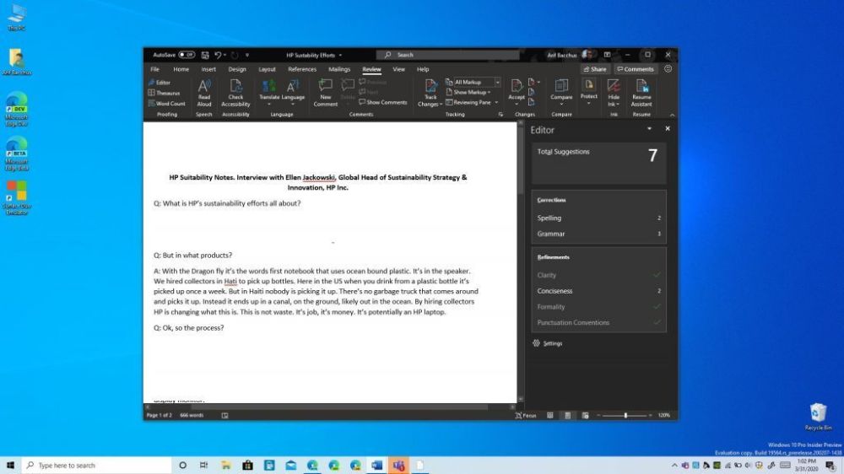The image size is (844, 474).
Task: Click the 120% zoom level
Action: coord(664,415)
